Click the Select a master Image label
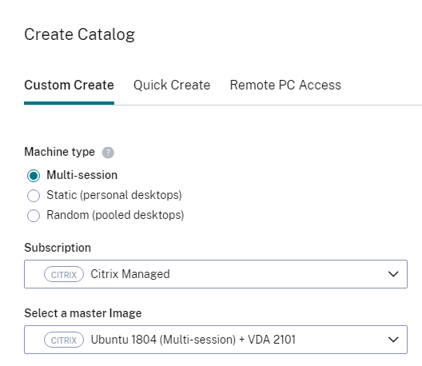Screen dimensions: 422x366 pyautogui.click(x=83, y=313)
